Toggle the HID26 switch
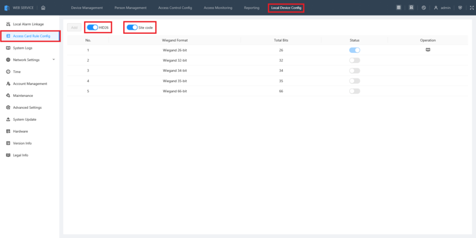Screen dimensions: 476x238 pos(92,27)
